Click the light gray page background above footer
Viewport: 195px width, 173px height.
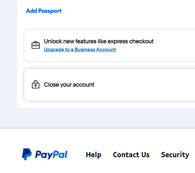(97, 118)
